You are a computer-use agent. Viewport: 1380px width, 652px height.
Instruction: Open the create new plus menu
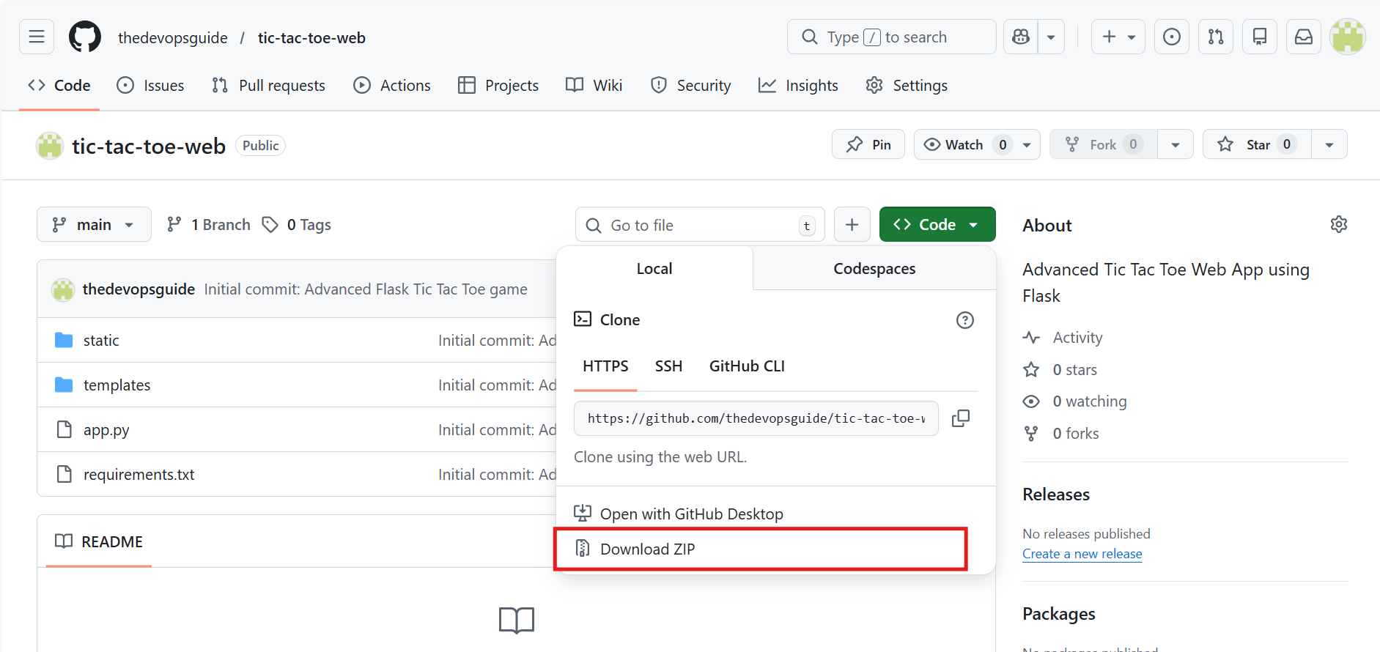(1118, 37)
